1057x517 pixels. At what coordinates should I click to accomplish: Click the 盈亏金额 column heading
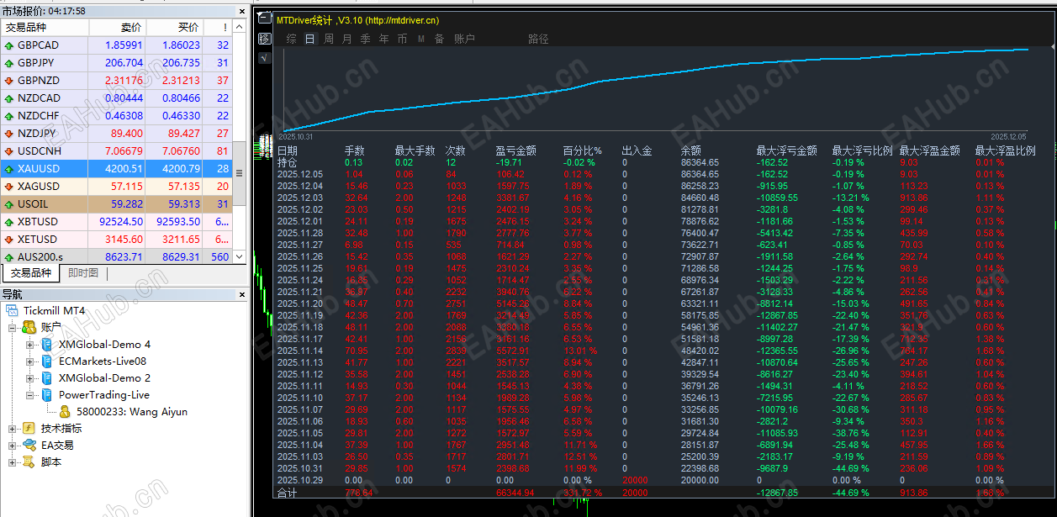(x=515, y=150)
